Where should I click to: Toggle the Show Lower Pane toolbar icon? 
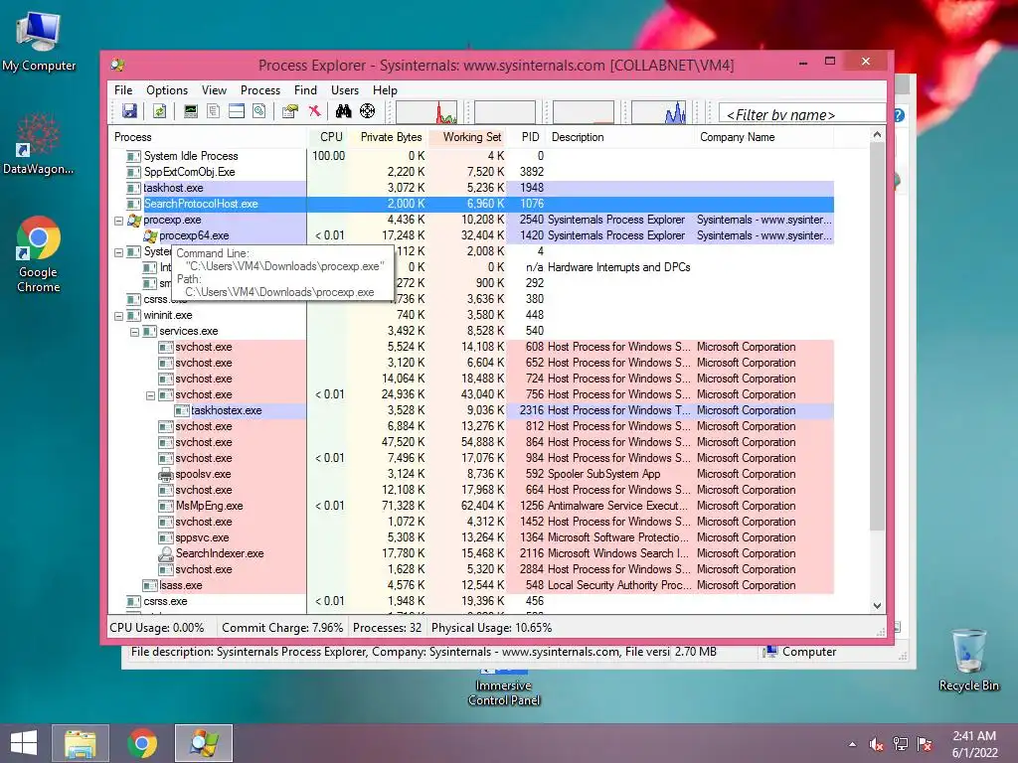coord(237,111)
